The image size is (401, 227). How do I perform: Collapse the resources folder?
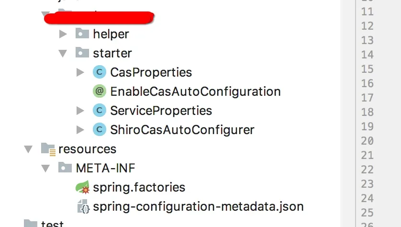coord(28,149)
